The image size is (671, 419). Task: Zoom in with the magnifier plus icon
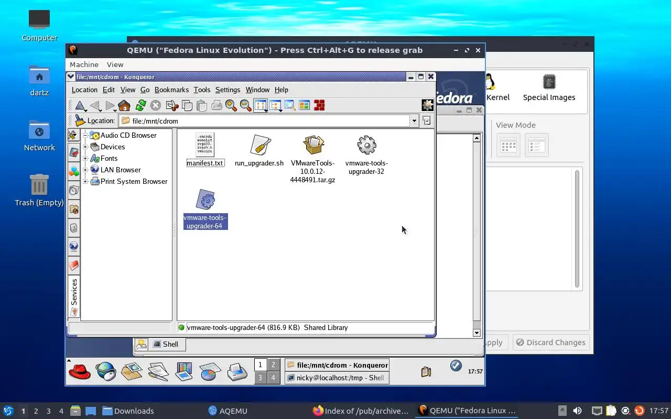point(231,106)
